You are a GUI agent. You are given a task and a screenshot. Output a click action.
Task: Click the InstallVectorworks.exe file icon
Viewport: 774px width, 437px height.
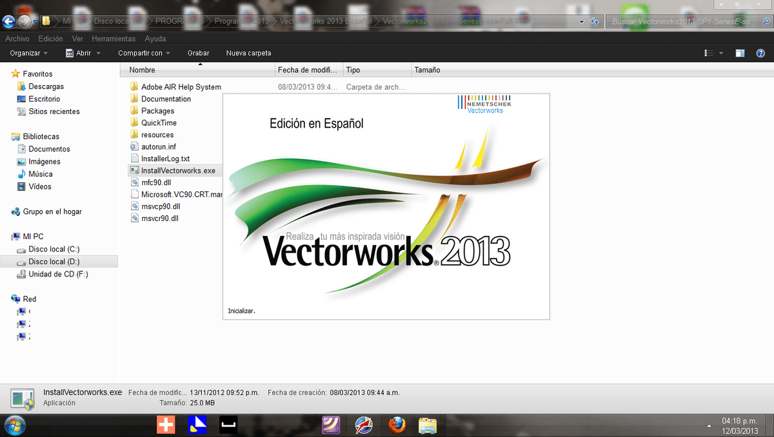coord(134,171)
